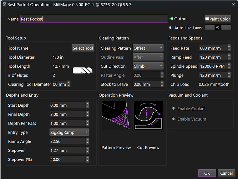238x179 pixels.
Task: Click the Ramp Feed value field
Action: tap(213, 57)
